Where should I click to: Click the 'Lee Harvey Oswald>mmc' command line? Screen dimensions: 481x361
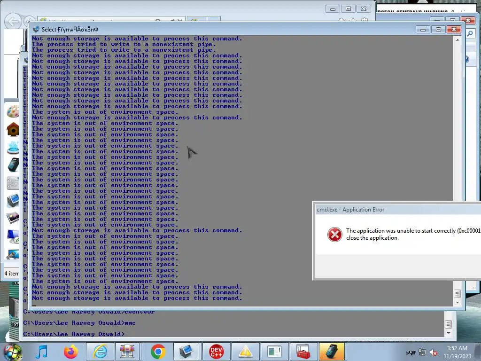click(79, 323)
